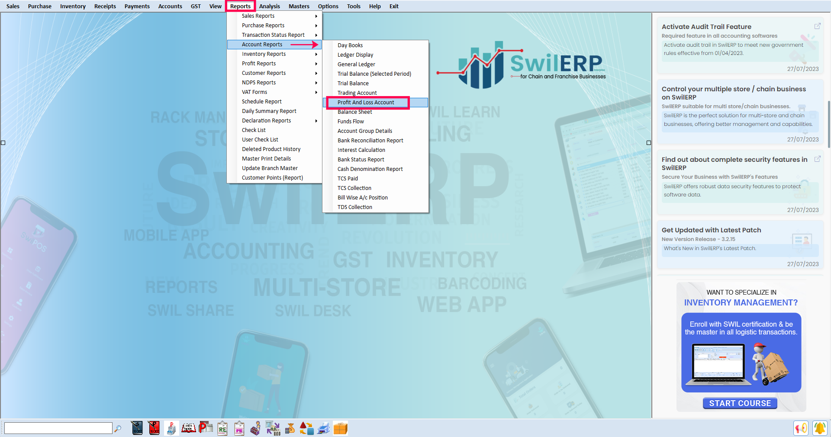
Task: Click the search magnifier icon beside the input
Action: (118, 428)
